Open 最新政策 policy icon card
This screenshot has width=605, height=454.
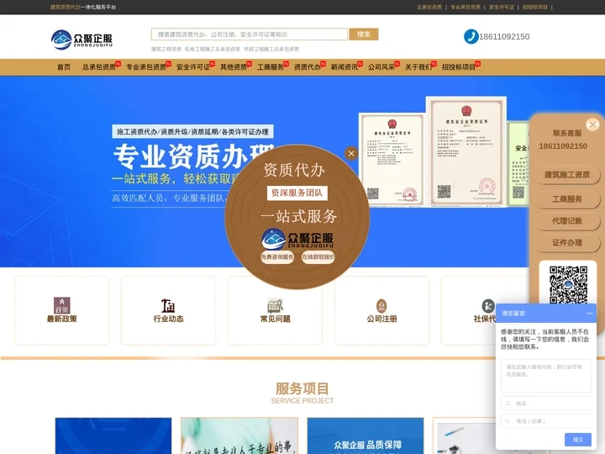[61, 310]
